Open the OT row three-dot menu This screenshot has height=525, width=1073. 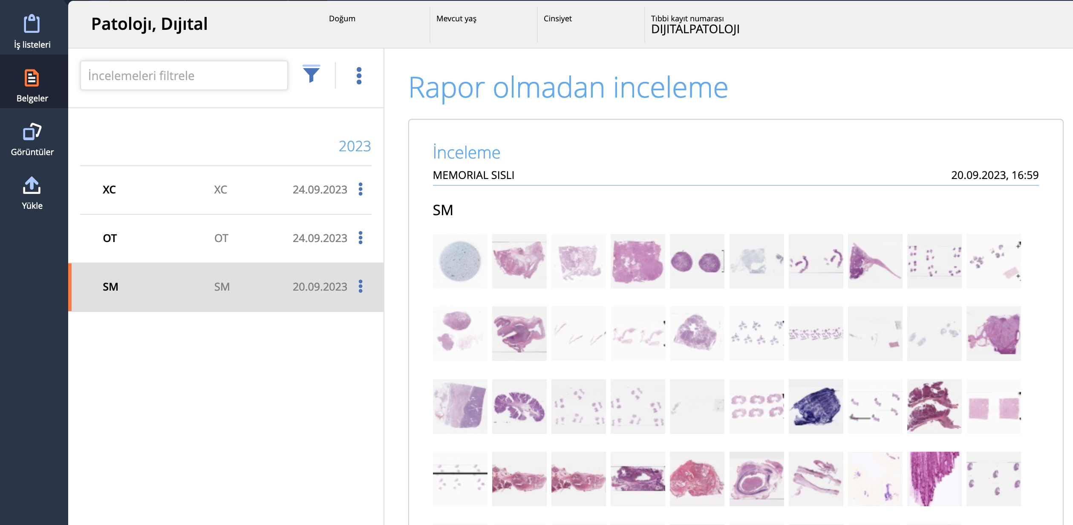(361, 238)
